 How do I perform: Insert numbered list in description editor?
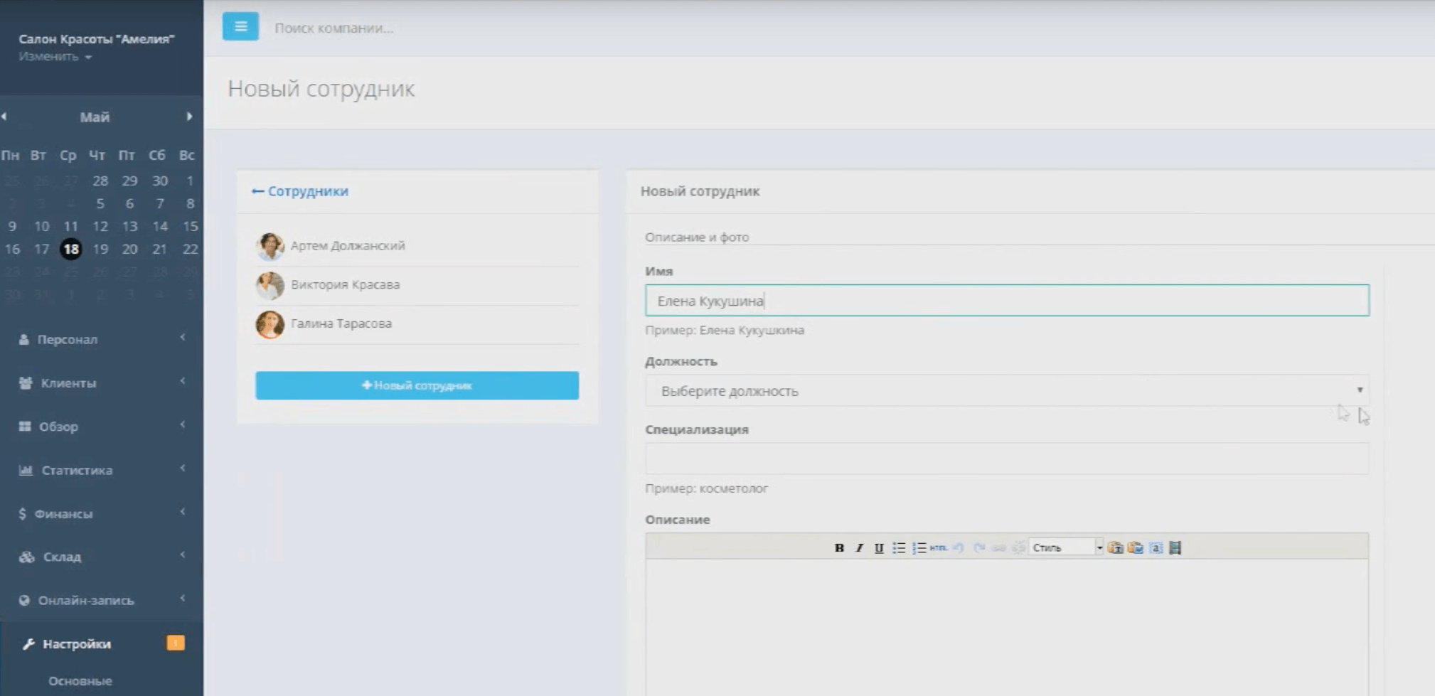pos(919,547)
